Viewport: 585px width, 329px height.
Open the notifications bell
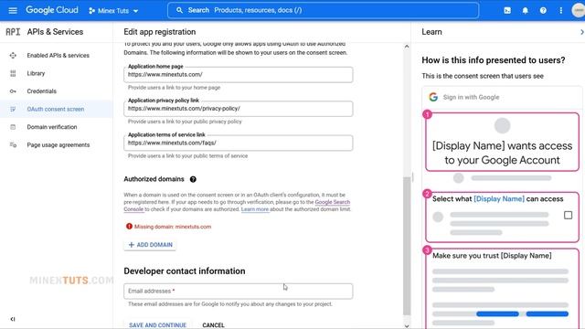tap(526, 10)
